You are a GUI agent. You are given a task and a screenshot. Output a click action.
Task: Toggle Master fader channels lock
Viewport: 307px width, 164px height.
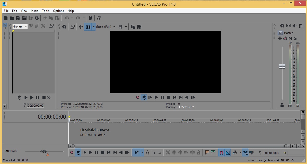click(x=282, y=105)
